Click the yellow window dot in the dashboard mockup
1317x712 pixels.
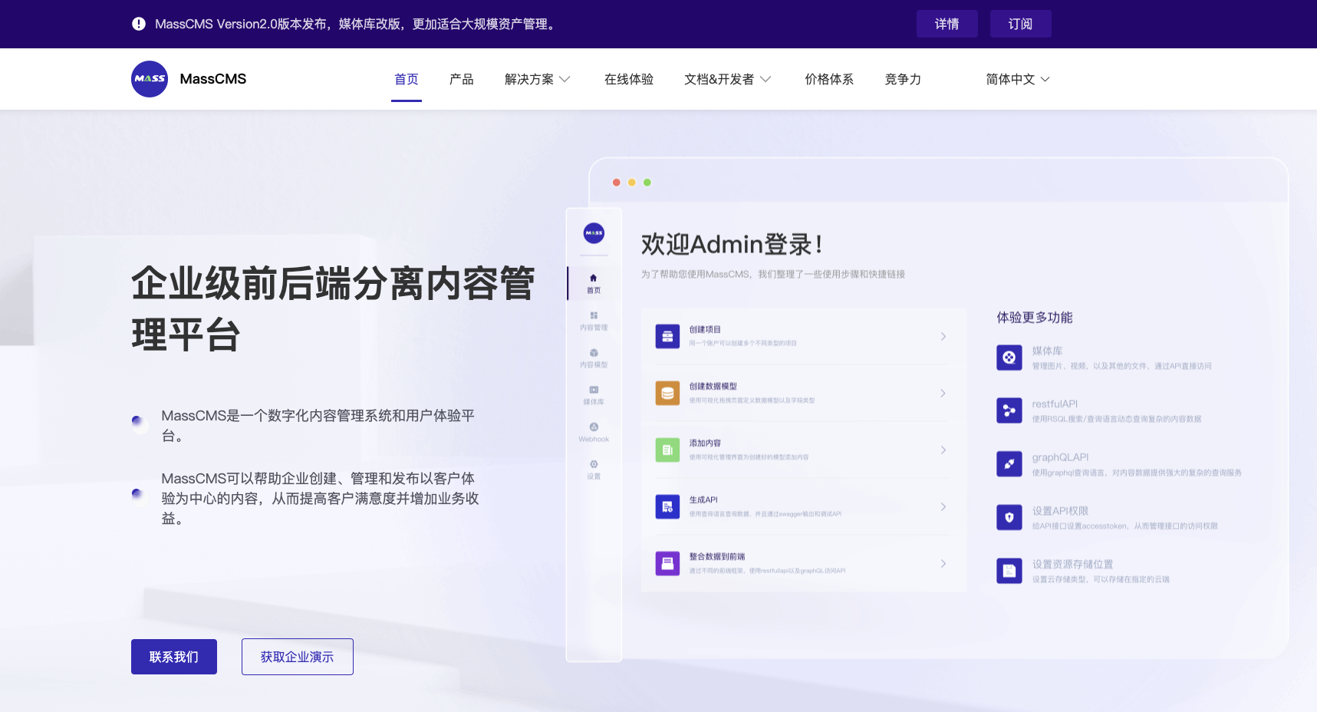(x=632, y=183)
